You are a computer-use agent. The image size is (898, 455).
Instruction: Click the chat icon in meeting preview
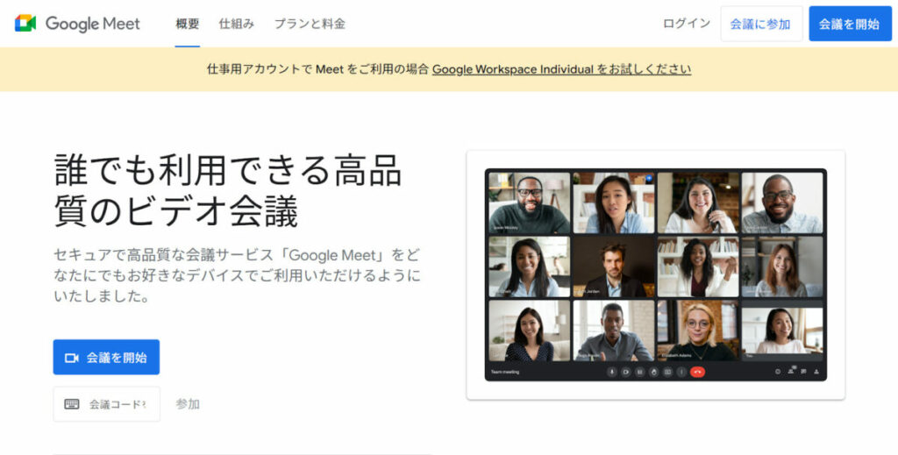pyautogui.click(x=803, y=372)
